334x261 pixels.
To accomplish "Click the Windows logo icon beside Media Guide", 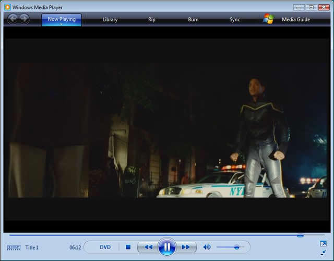I will (x=268, y=19).
